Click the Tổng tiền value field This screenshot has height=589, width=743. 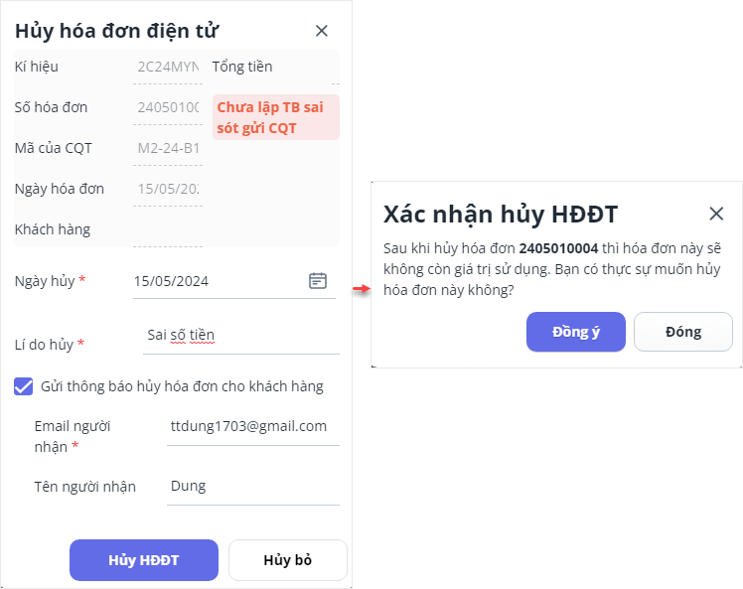tap(336, 69)
